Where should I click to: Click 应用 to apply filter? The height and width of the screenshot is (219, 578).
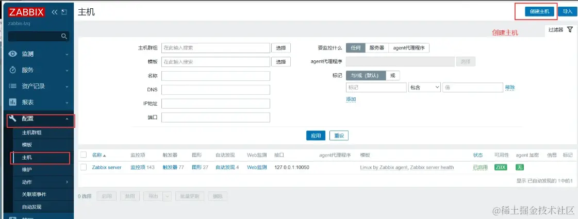[316, 136]
